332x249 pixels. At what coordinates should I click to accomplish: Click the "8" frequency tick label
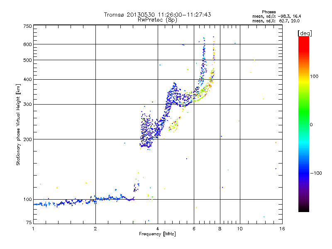point(220,229)
